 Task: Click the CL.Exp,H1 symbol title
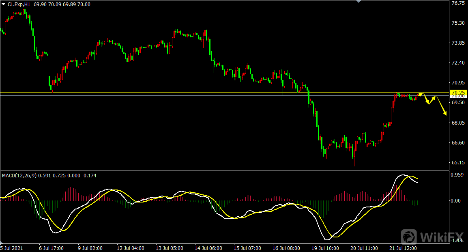20,4
